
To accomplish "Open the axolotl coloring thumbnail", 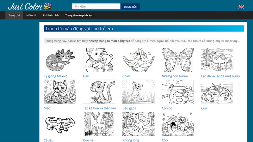I will (x=59, y=60).
